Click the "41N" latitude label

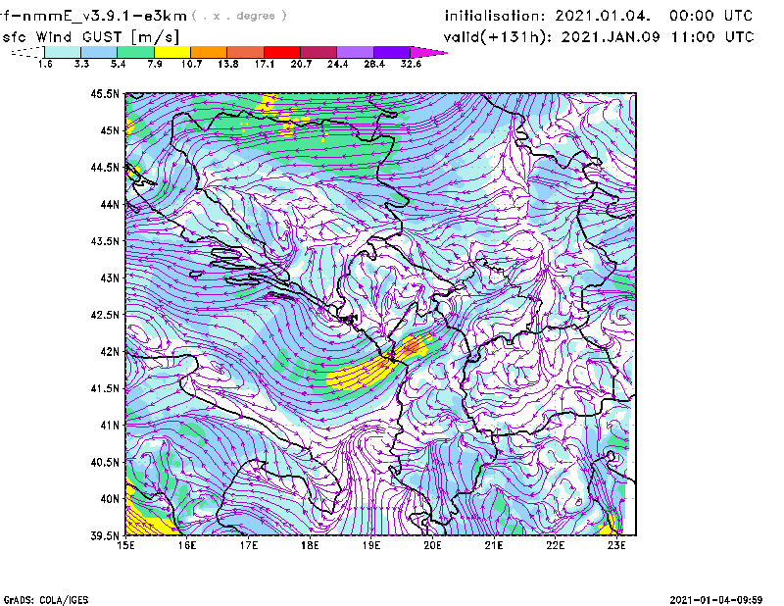110,426
